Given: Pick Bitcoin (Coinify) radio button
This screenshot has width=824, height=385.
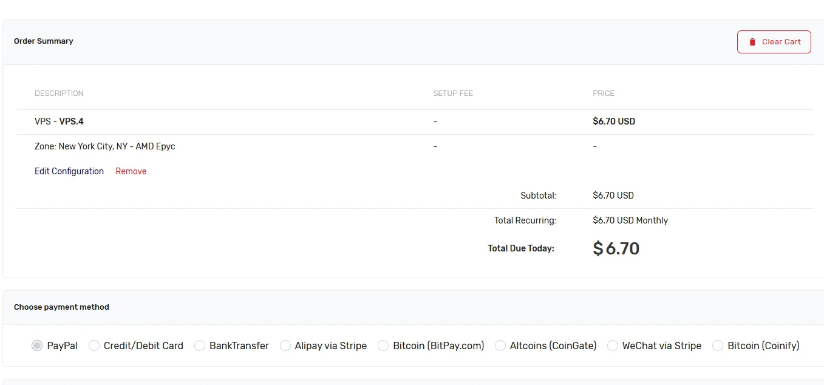Looking at the screenshot, I should pyautogui.click(x=718, y=346).
